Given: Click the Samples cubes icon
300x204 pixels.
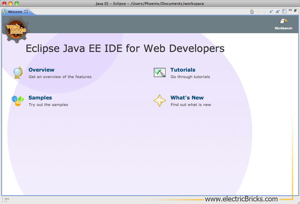Looking at the screenshot, I should point(17,100).
